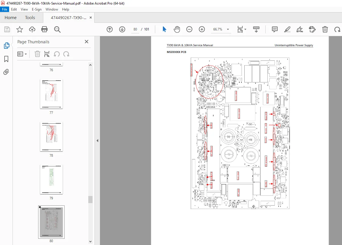Go to the previous page arrow
This screenshot has width=342, height=245.
[x=110, y=29]
